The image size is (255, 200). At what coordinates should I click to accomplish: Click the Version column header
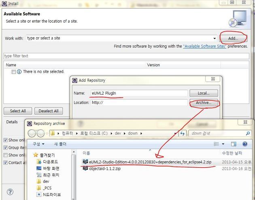[183, 65]
